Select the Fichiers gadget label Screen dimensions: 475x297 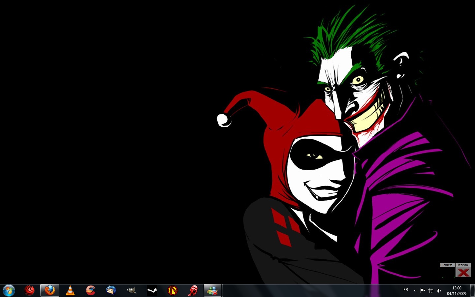coord(447,265)
